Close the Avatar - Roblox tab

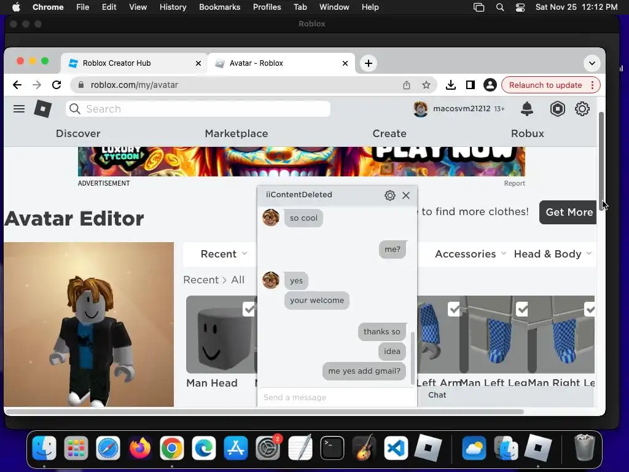pyautogui.click(x=345, y=63)
